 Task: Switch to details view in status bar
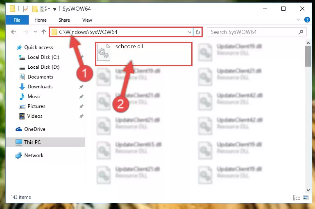click(297, 198)
